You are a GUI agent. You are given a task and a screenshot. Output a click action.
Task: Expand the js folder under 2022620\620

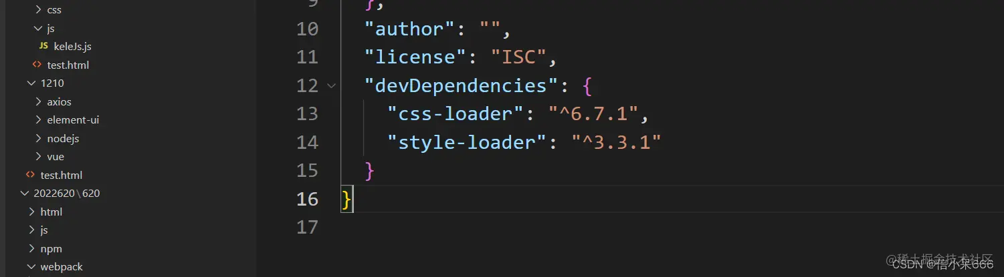[31, 230]
